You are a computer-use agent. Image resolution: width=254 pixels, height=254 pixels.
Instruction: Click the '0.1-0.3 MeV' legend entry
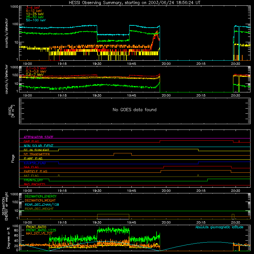(x=36, y=68)
